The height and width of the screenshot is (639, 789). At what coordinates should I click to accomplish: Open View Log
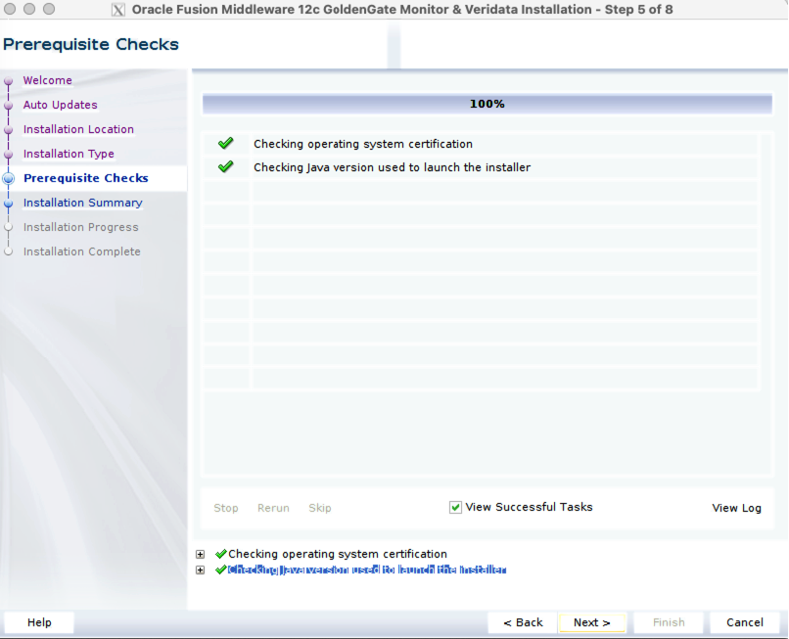click(x=737, y=508)
